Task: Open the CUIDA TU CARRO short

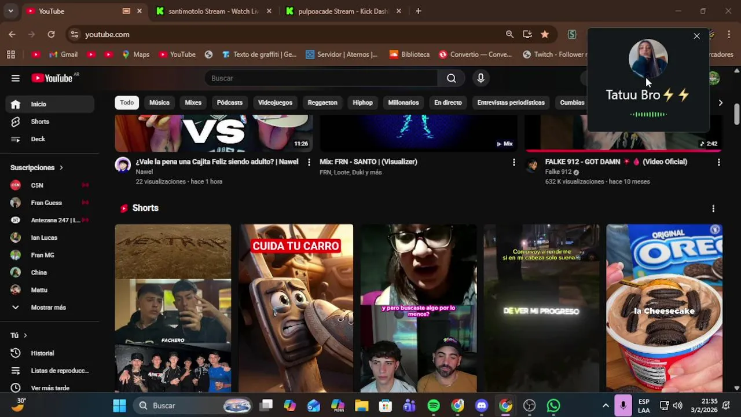Action: (x=296, y=308)
